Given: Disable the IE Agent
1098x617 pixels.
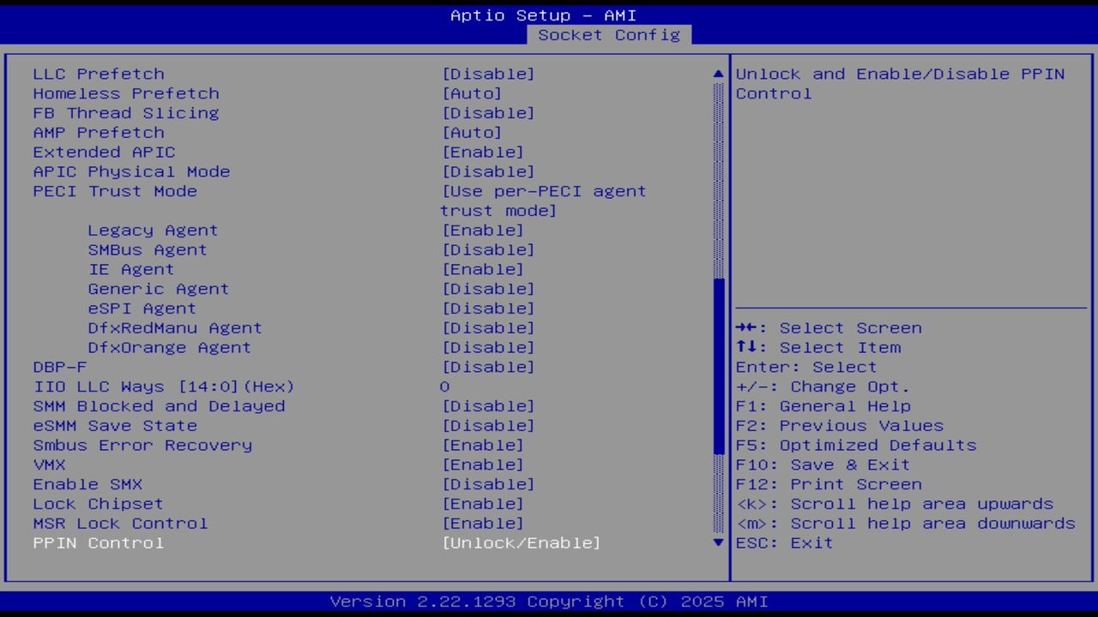Looking at the screenshot, I should click(483, 269).
